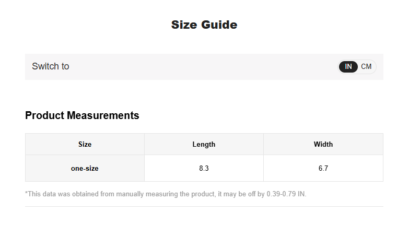
Task: Click the 'Length' column header
Action: tap(204, 145)
